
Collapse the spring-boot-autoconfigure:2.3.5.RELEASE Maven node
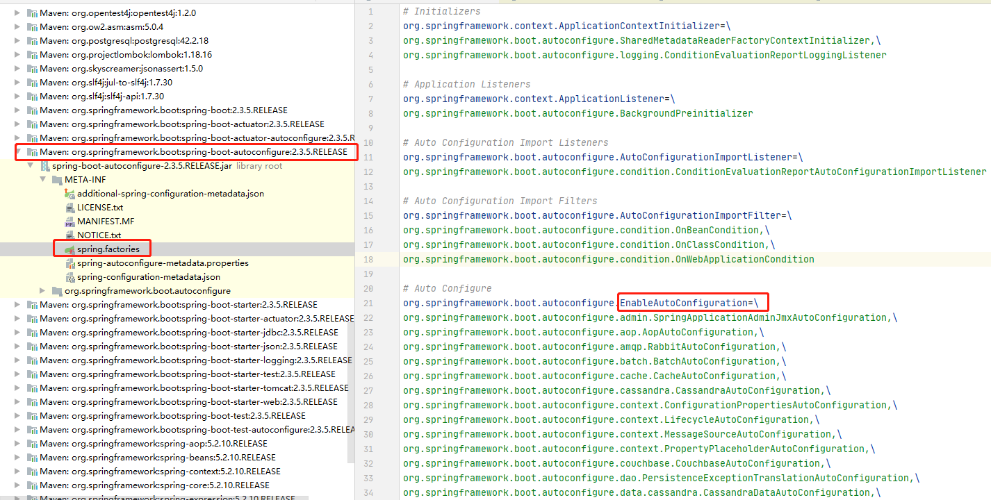[x=18, y=152]
